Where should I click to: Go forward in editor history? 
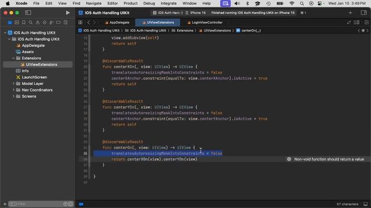click(94, 23)
